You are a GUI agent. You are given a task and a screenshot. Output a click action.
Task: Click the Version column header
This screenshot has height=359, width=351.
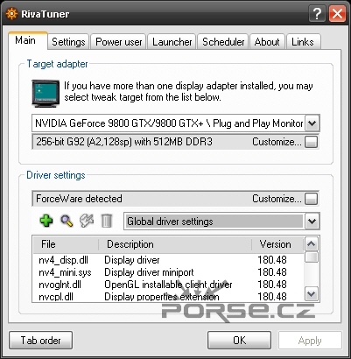pos(277,244)
